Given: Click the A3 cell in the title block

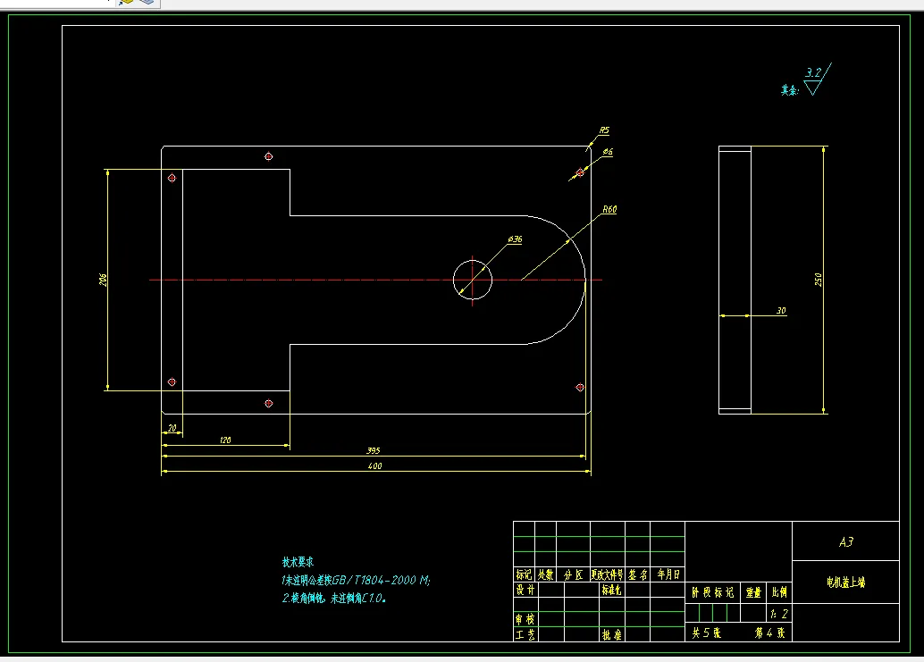Looking at the screenshot, I should (x=845, y=541).
